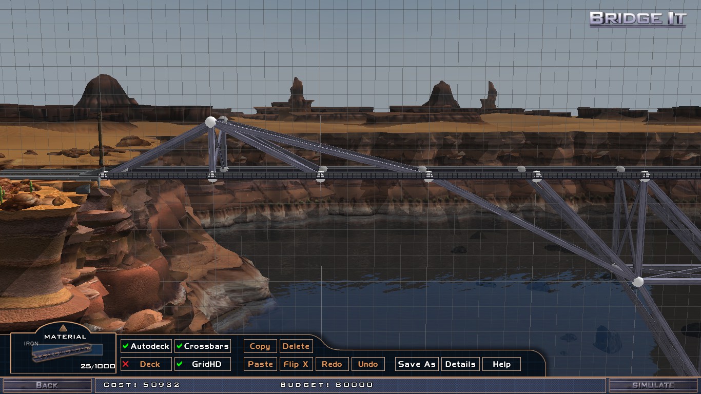The image size is (701, 394).
Task: Toggle the Autodeck checkbox
Action: pyautogui.click(x=146, y=346)
